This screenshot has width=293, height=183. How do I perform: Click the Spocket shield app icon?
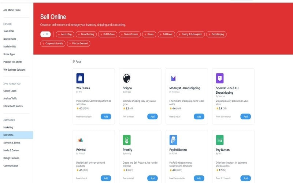click(220, 78)
